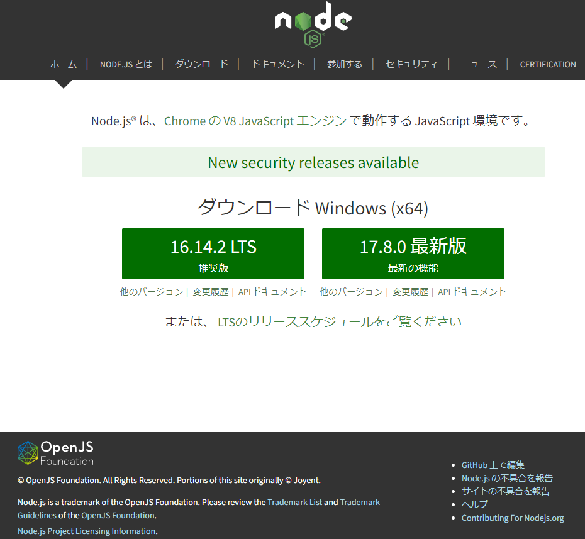585x539 pixels.
Task: Follow the Chrome の V8 JavaScript エンジン link
Action: (x=255, y=121)
